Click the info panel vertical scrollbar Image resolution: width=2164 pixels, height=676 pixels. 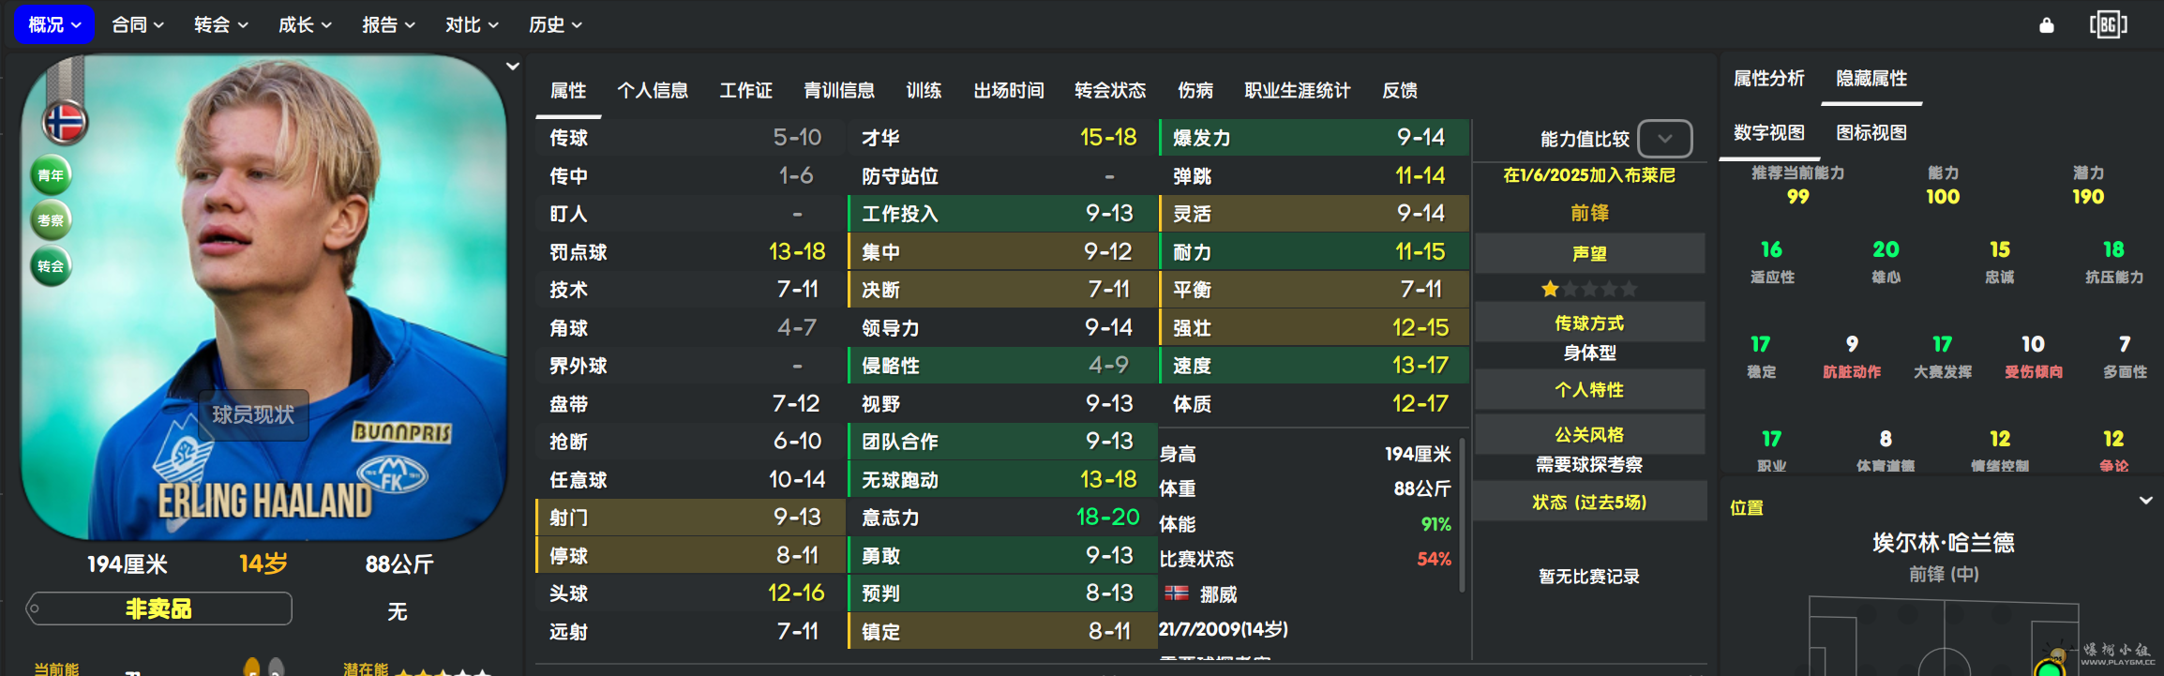coord(1463,516)
